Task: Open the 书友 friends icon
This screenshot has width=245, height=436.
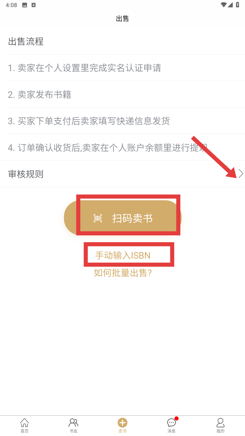Action: click(x=73, y=423)
